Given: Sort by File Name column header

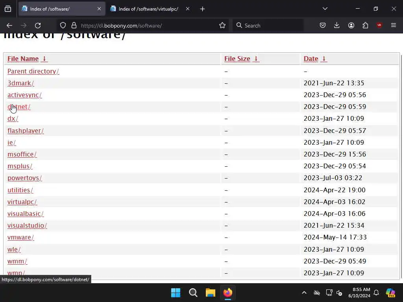Looking at the screenshot, I should 23,59.
